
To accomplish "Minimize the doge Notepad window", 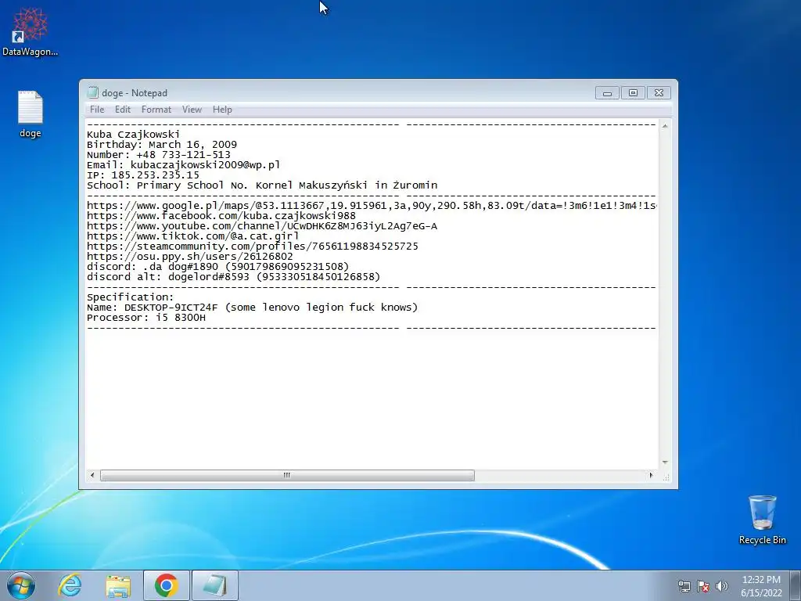I will point(607,93).
